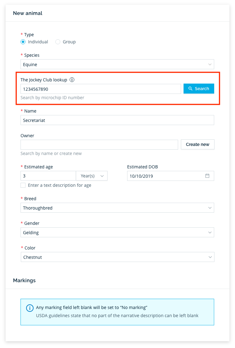Viewport: 235px width, 348px height.
Task: Expand the Species dropdown showing Equine
Action: point(117,64)
